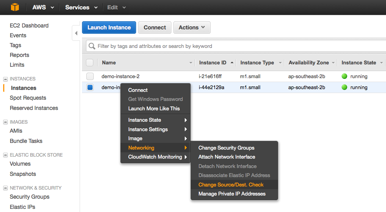386x212 pixels.
Task: Open the CloudWatch Monitoring submenu
Action: [156, 157]
